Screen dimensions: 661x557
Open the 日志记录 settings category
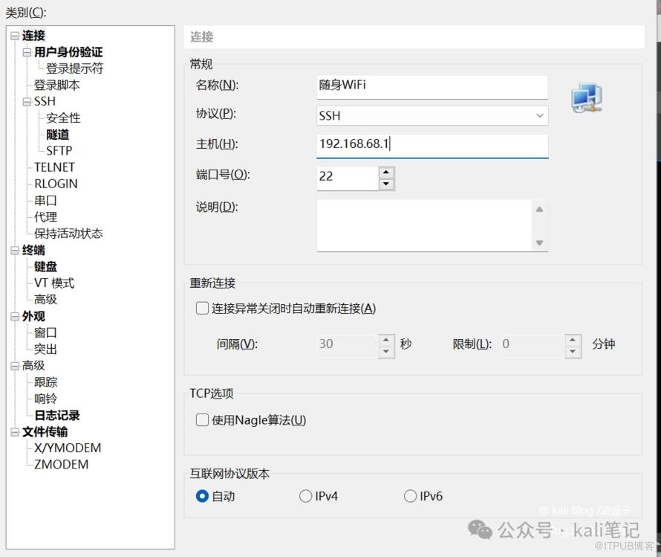point(56,416)
